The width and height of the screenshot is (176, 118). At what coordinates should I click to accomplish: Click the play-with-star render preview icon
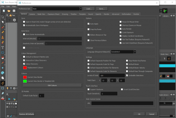pos(14,99)
